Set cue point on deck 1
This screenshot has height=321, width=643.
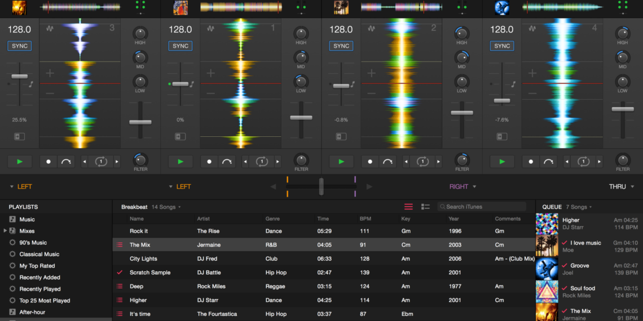[x=209, y=162]
